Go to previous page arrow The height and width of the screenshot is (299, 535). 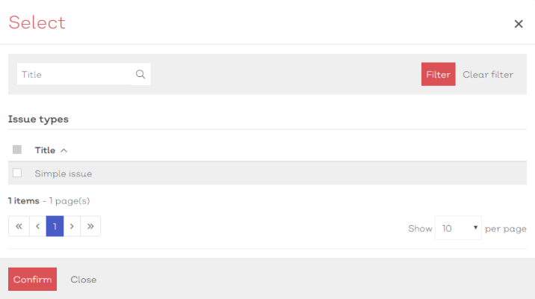click(x=38, y=226)
